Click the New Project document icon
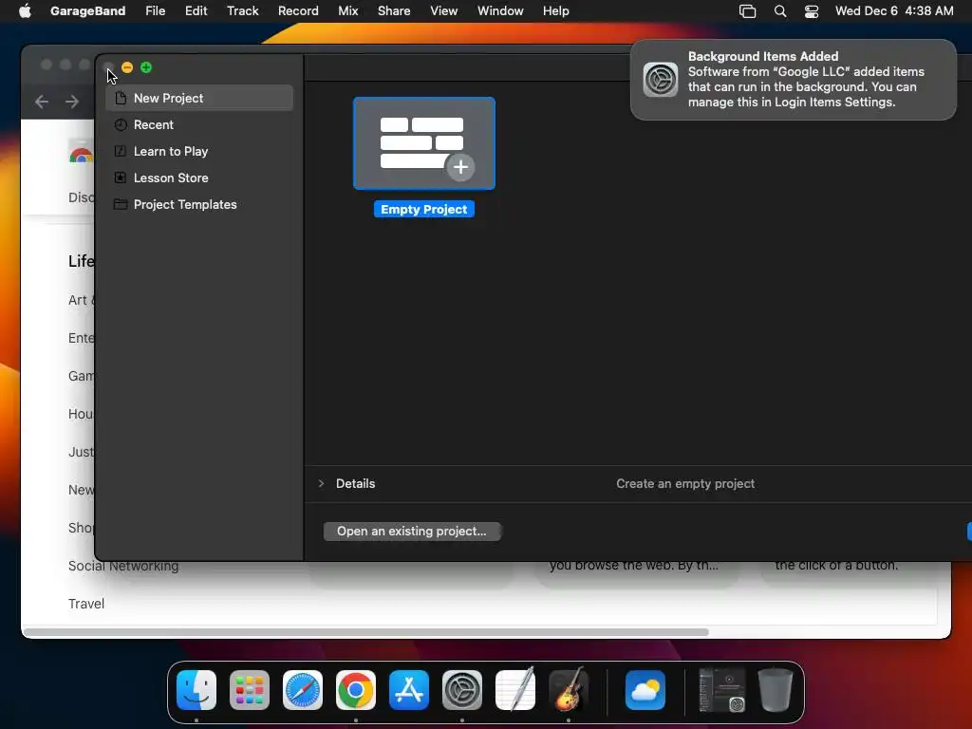This screenshot has width=972, height=729. (x=121, y=98)
